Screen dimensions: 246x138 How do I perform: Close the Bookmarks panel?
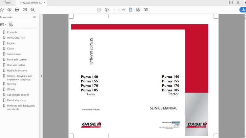tap(34, 17)
